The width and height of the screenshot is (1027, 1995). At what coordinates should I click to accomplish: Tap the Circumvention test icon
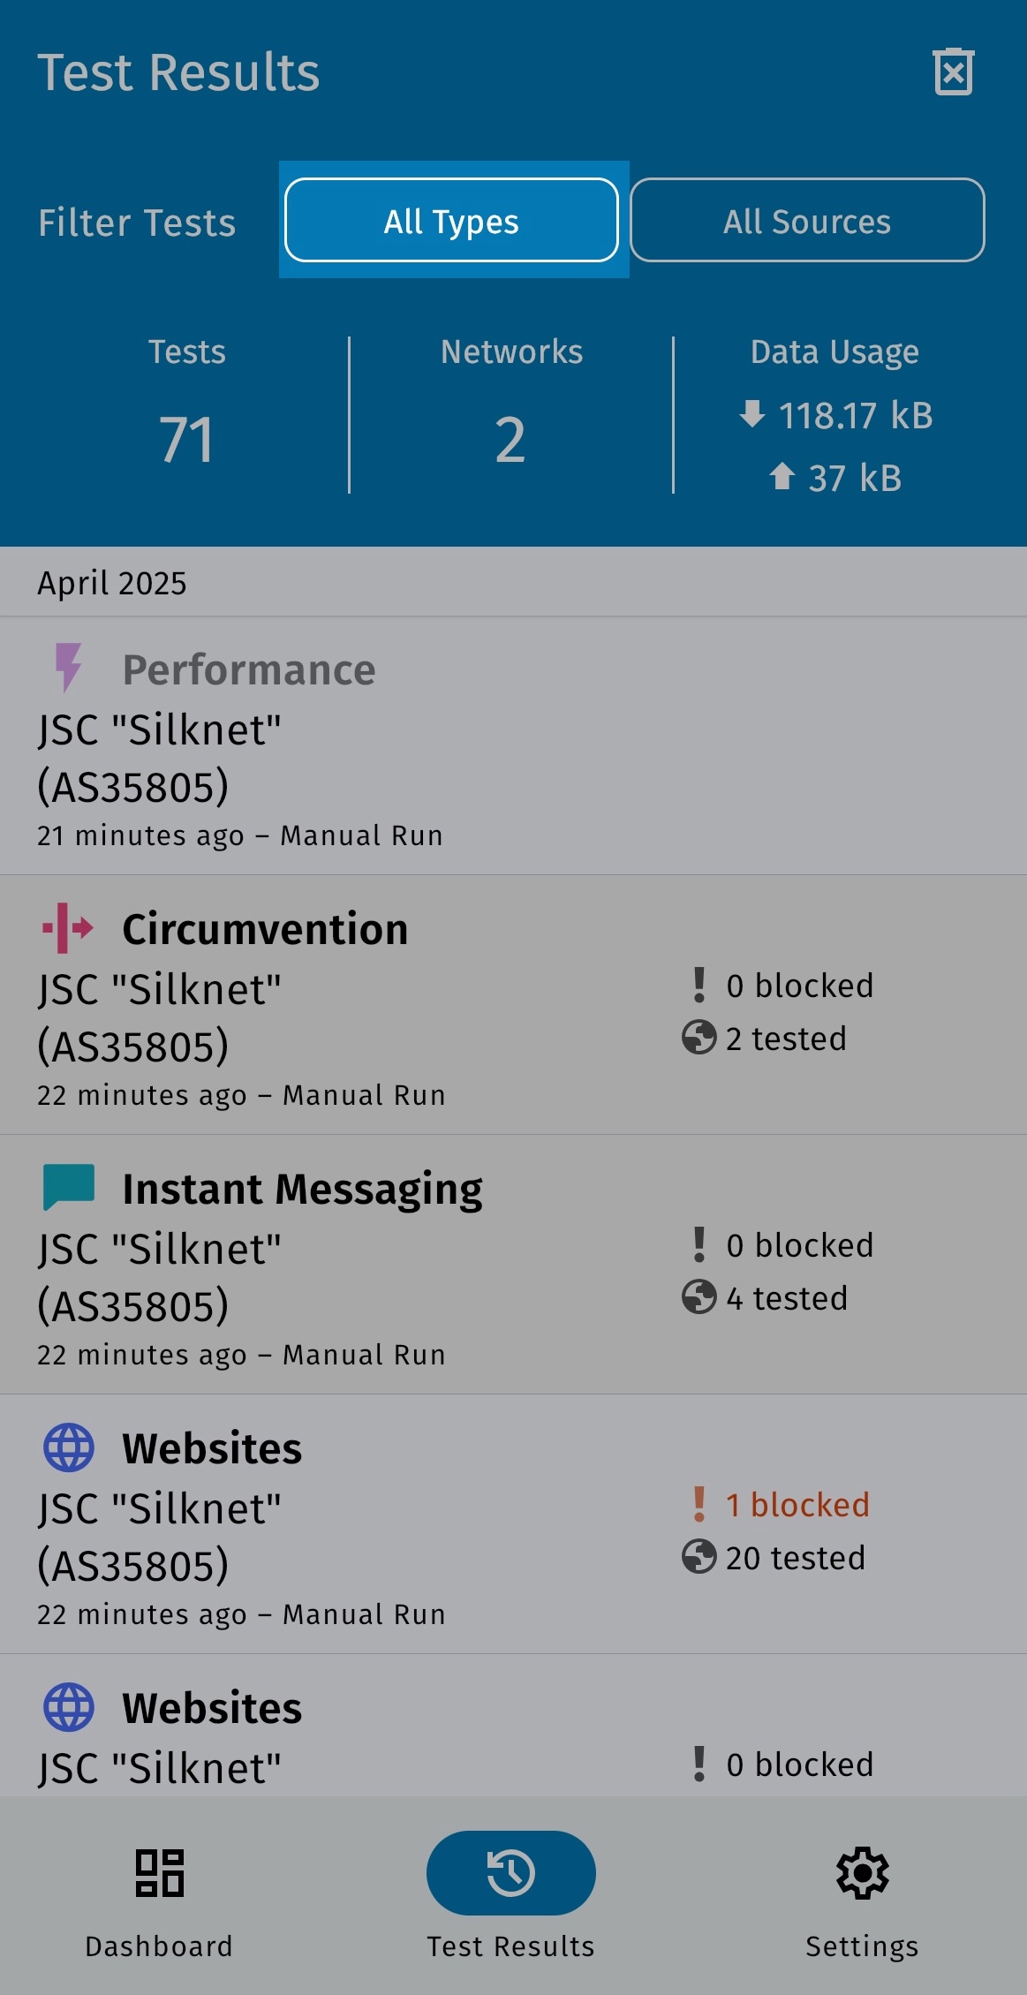[68, 928]
